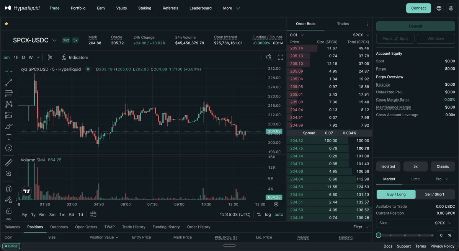
Task: Open Indicators from the chart toolbar
Action: tap(75, 57)
